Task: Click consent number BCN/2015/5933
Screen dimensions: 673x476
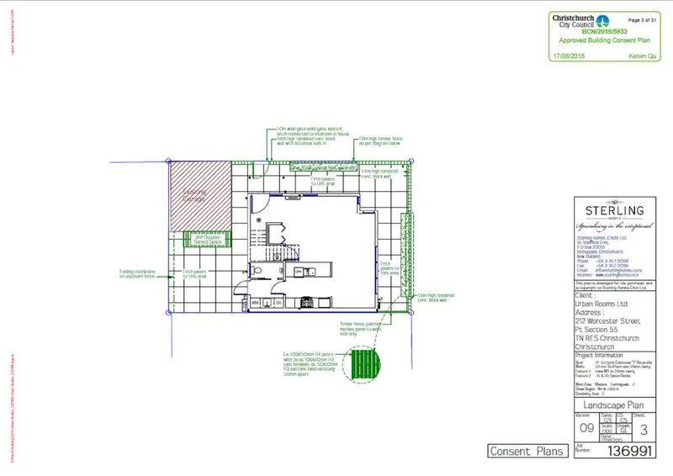Action: coord(604,31)
